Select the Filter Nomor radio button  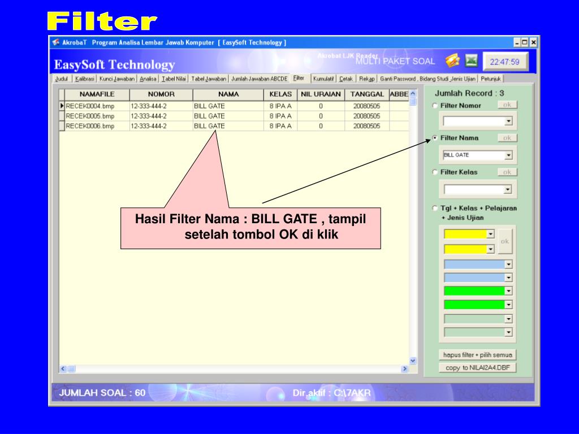click(435, 106)
